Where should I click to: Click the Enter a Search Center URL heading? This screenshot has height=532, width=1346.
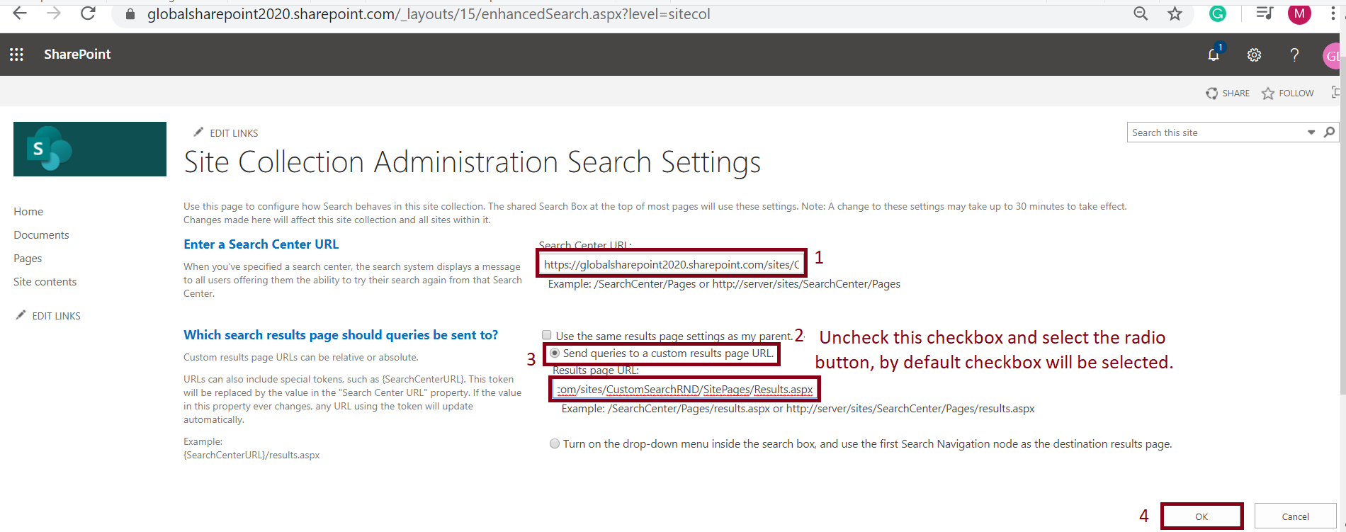pos(261,244)
